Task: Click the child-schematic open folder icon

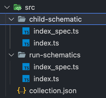Action: (x=22, y=19)
